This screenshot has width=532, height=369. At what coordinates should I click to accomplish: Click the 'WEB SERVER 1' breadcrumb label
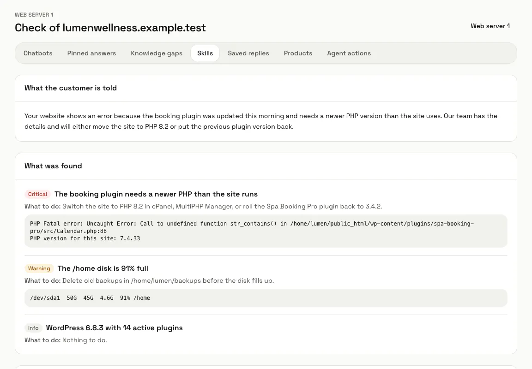click(34, 15)
